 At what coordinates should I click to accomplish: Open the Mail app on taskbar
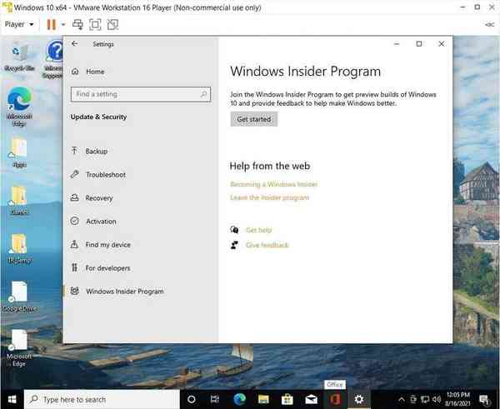coord(311,399)
